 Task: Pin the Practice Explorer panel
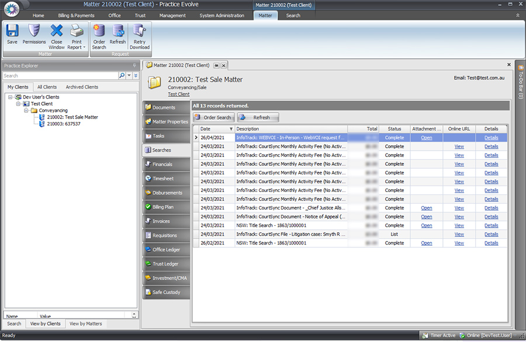134,65
